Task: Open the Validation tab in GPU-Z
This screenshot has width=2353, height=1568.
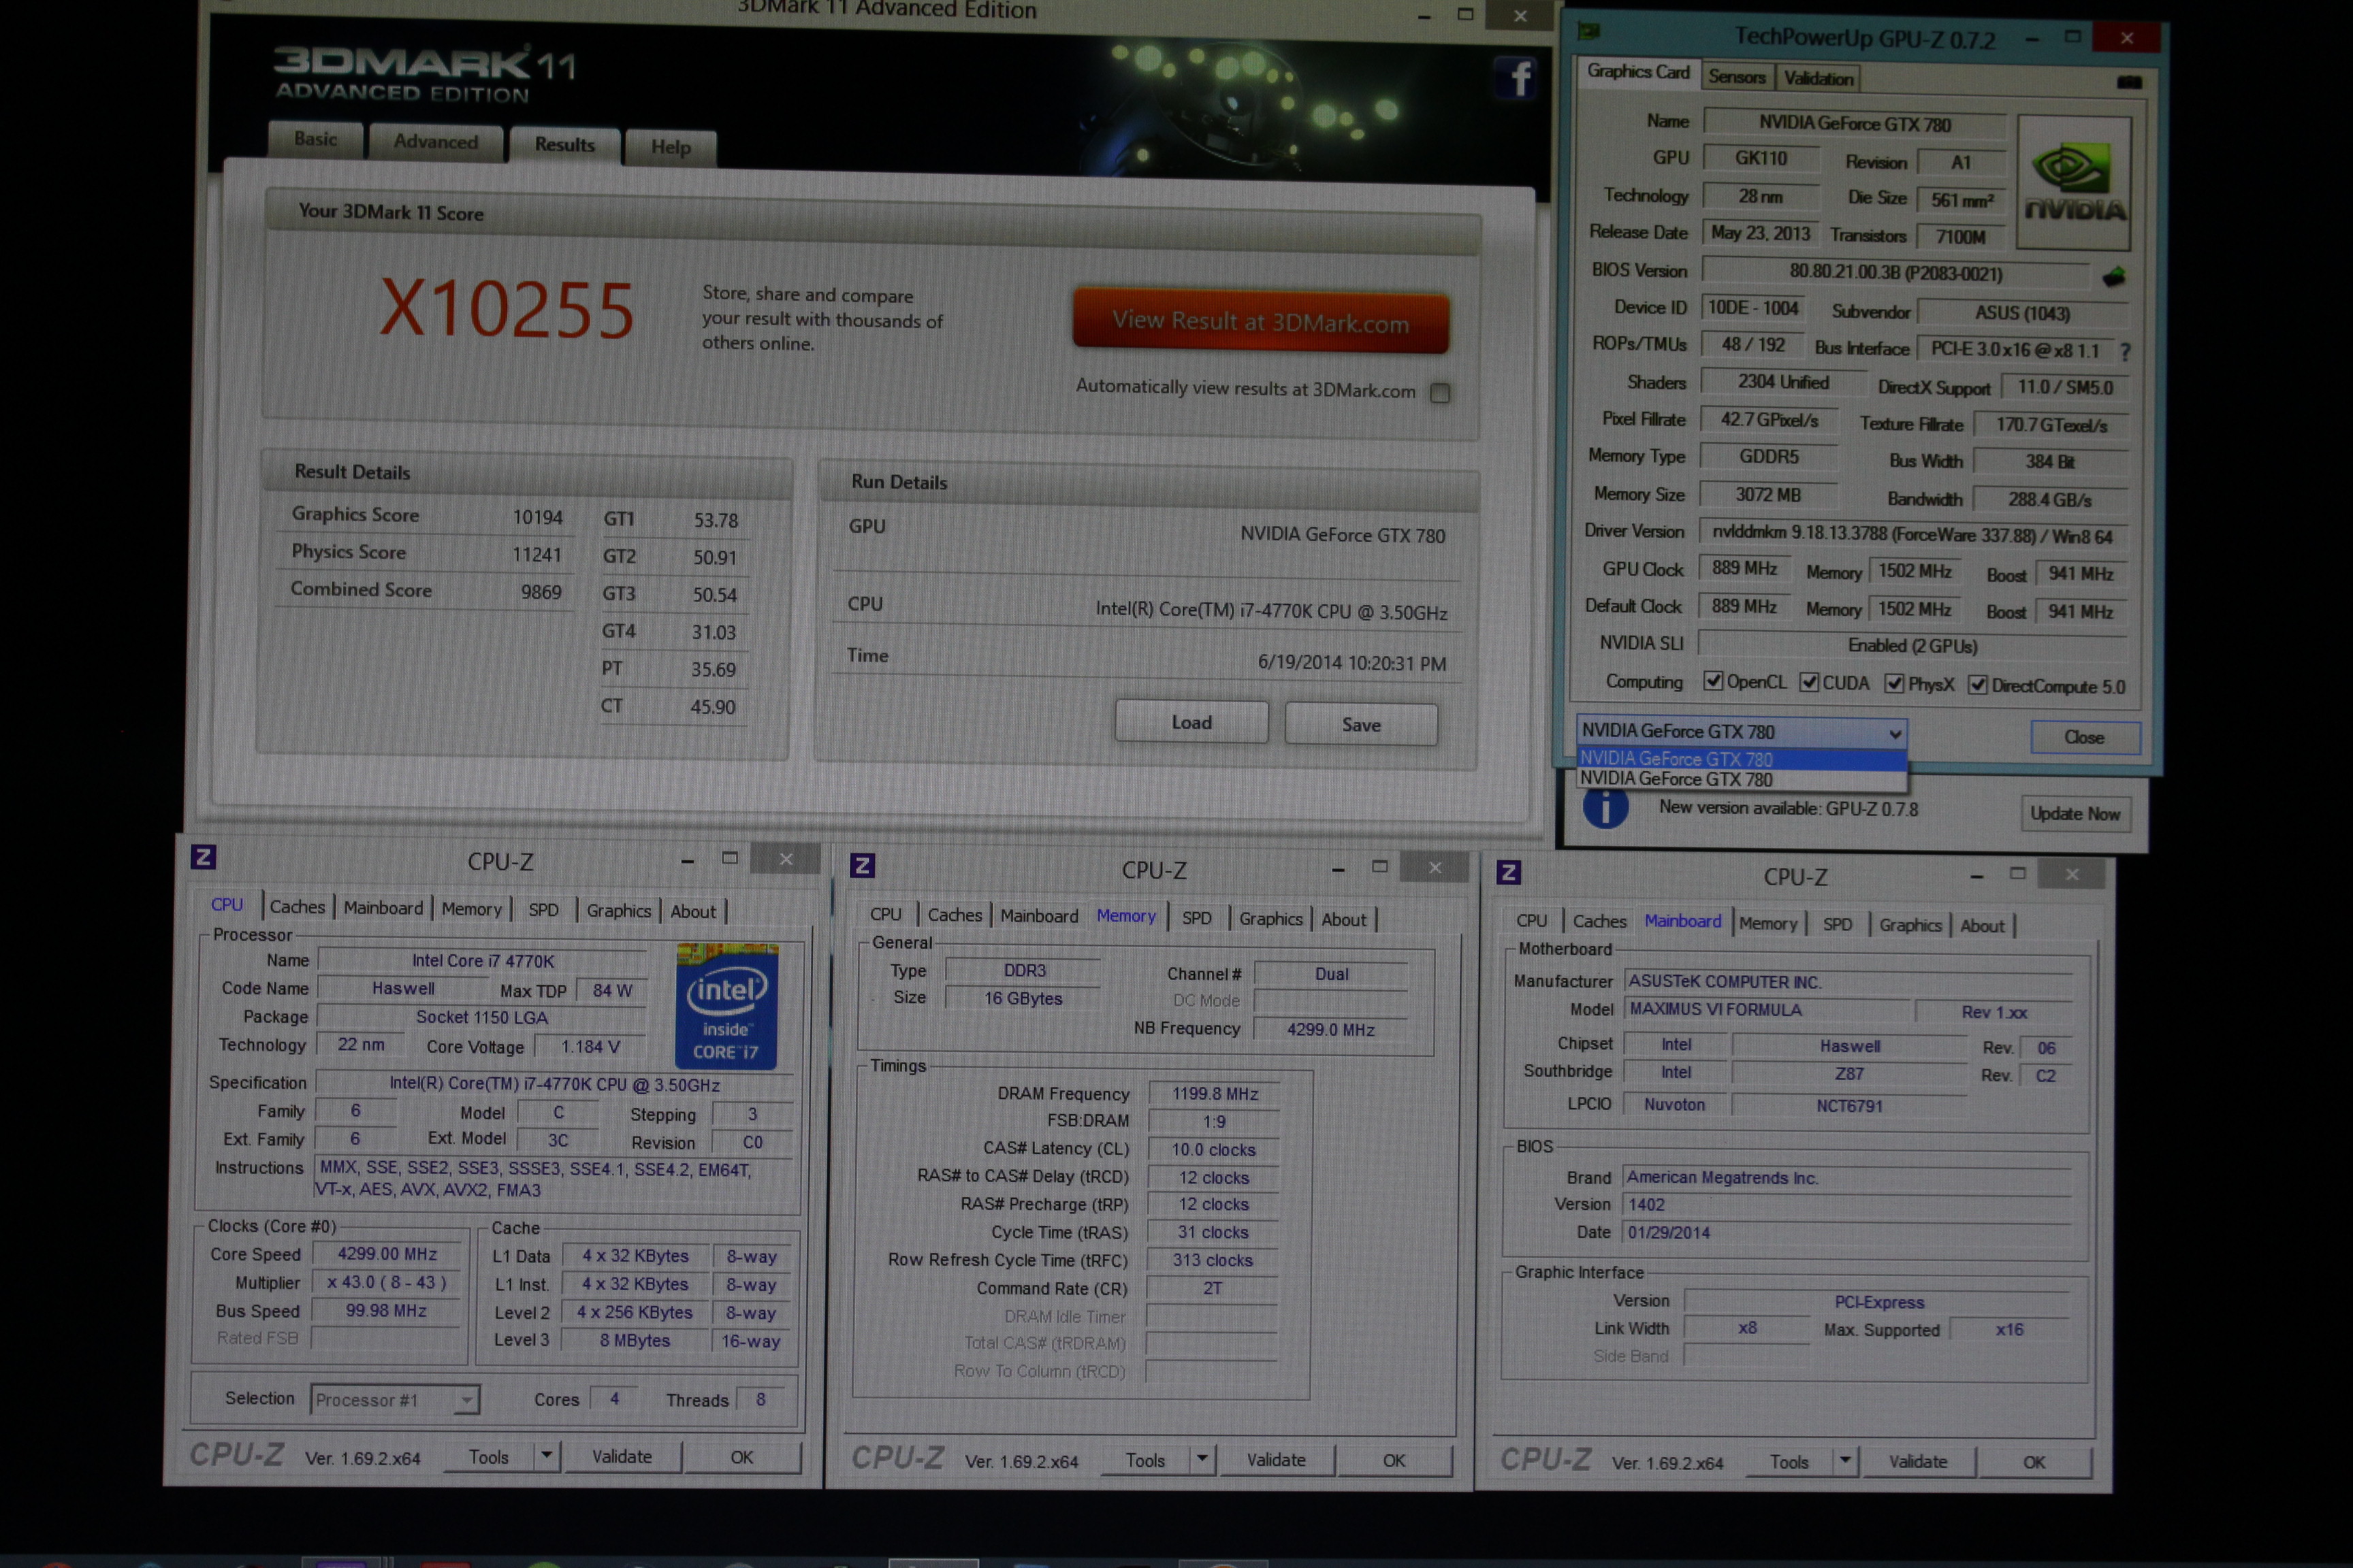Action: 1818,78
